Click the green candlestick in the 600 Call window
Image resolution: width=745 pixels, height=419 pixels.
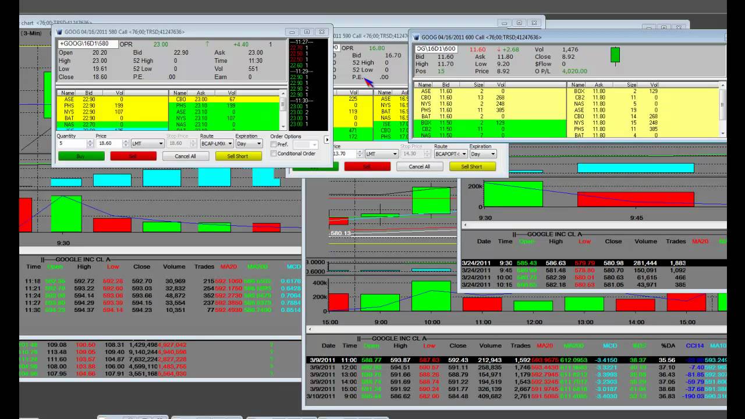(615, 55)
